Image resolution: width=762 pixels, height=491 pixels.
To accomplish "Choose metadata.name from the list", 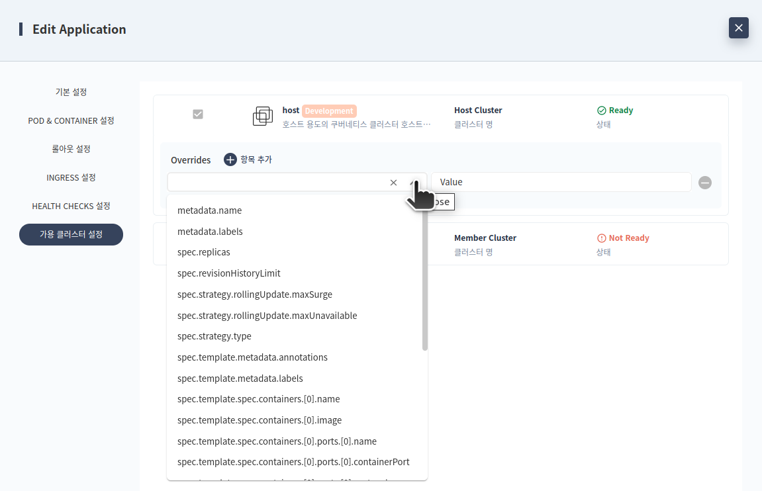I will 297,210.
